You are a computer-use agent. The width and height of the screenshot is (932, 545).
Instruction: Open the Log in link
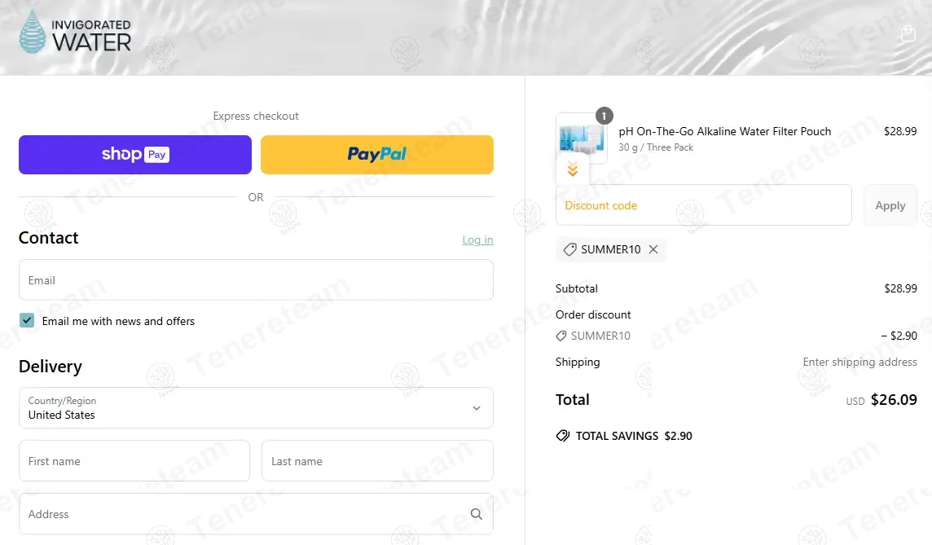477,240
